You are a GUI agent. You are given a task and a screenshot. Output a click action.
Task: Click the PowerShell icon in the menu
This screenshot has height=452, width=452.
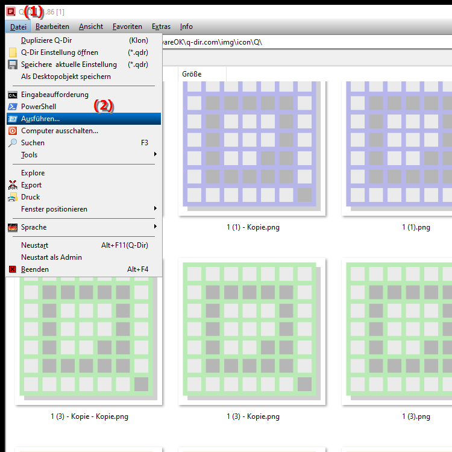click(13, 107)
